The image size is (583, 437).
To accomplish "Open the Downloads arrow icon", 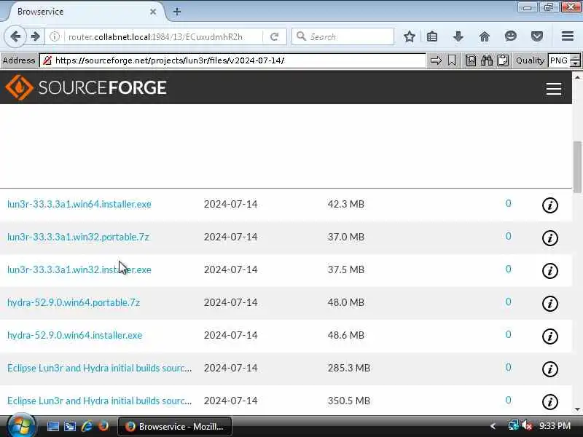I will pos(458,36).
